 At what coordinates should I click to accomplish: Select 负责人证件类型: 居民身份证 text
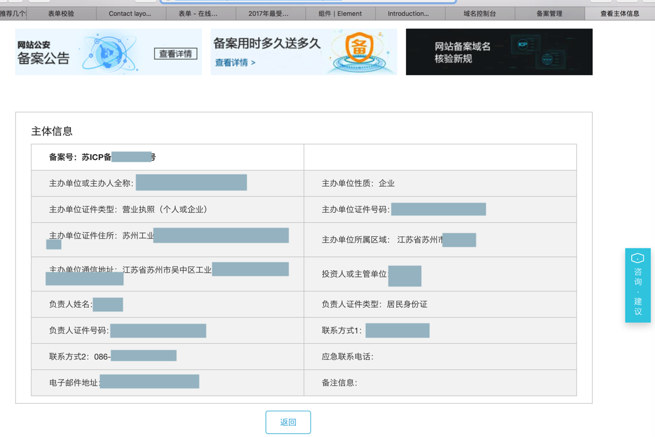coord(374,304)
